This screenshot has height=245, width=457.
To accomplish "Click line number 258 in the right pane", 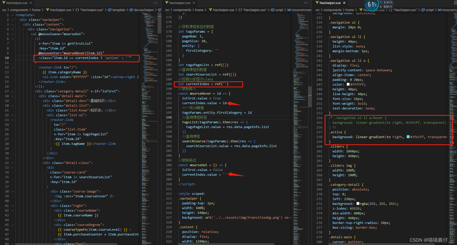I will coord(319,137).
